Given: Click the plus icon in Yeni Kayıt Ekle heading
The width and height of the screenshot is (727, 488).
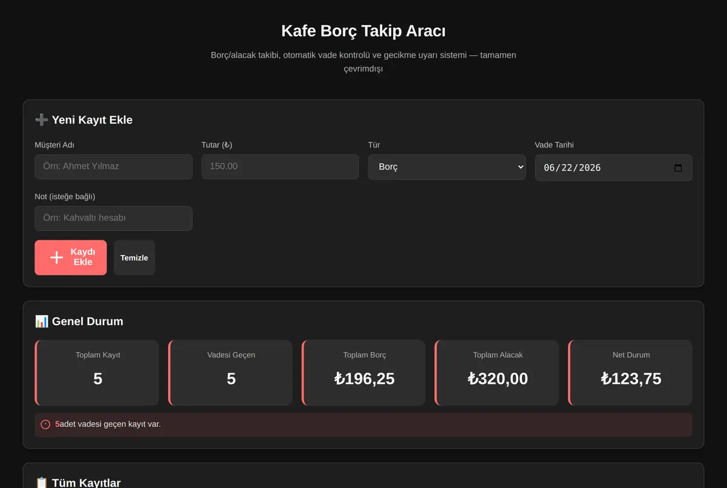Looking at the screenshot, I should 41,120.
